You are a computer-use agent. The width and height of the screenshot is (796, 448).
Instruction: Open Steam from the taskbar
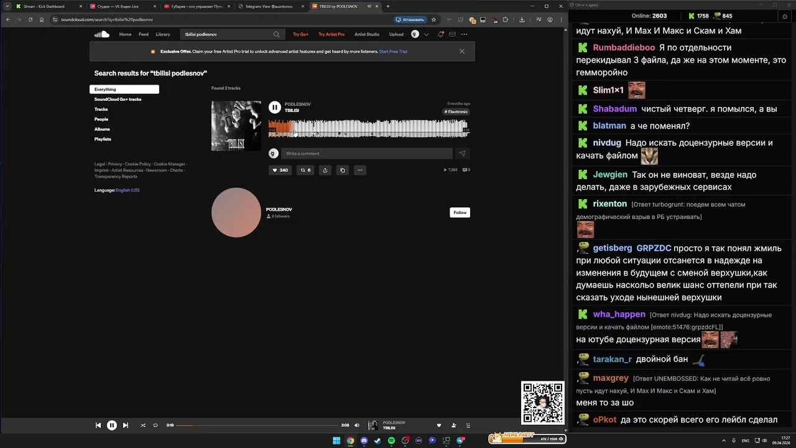point(377,441)
